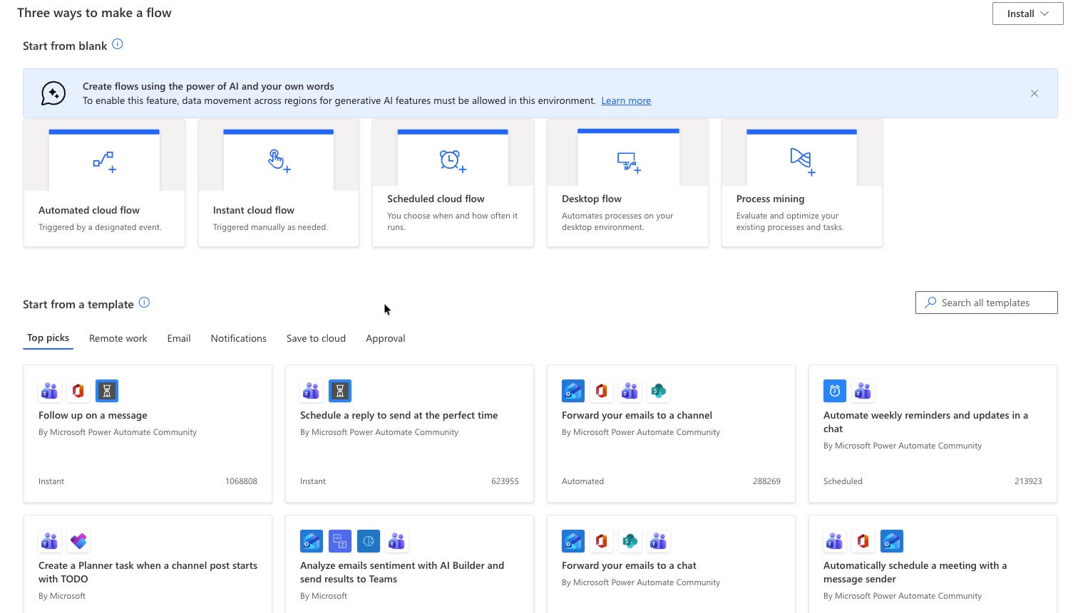The height and width of the screenshot is (613, 1073).
Task: Click the Automated cloud flow icon
Action: [104, 162]
